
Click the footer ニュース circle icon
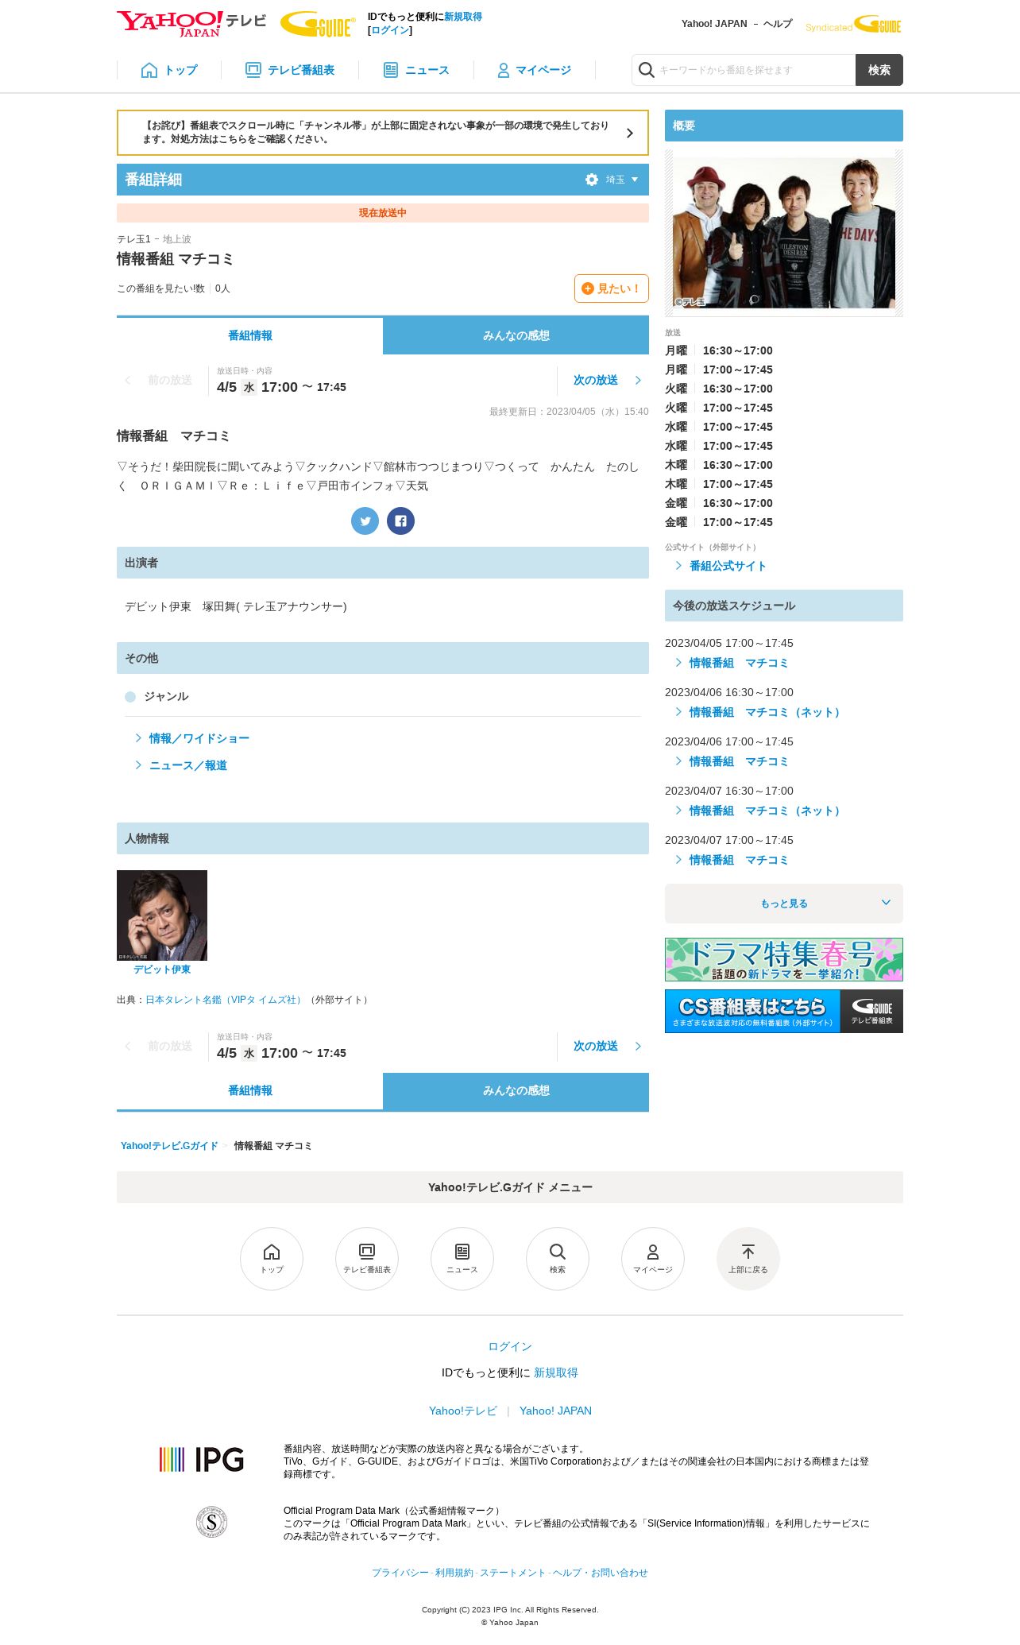coord(462,1259)
